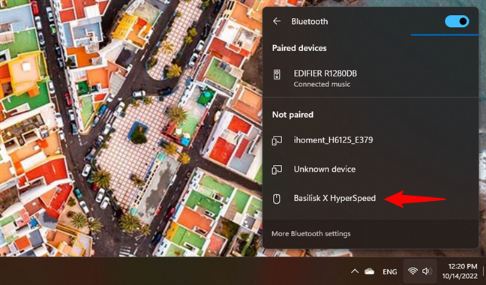
Task: Go back using the Bluetooth panel arrow
Action: point(277,21)
